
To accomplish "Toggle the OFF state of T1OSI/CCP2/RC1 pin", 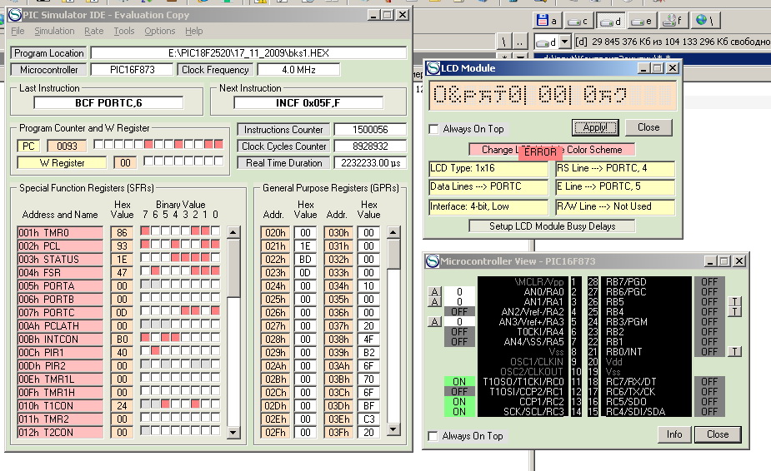I will pos(459,391).
